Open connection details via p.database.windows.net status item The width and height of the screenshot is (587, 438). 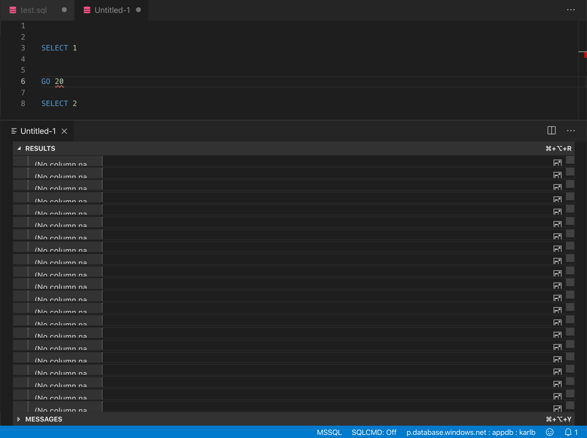tap(471, 432)
